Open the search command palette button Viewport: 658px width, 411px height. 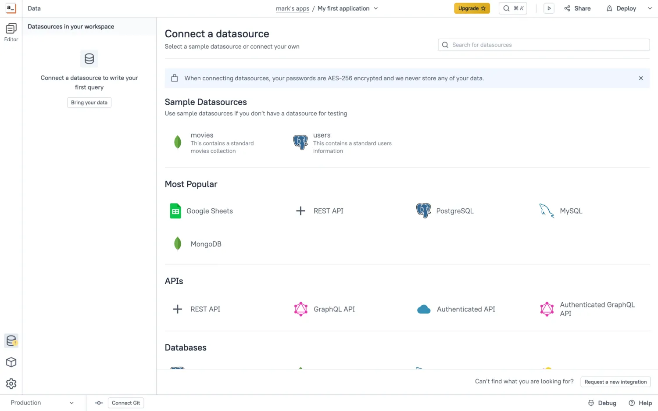513,8
